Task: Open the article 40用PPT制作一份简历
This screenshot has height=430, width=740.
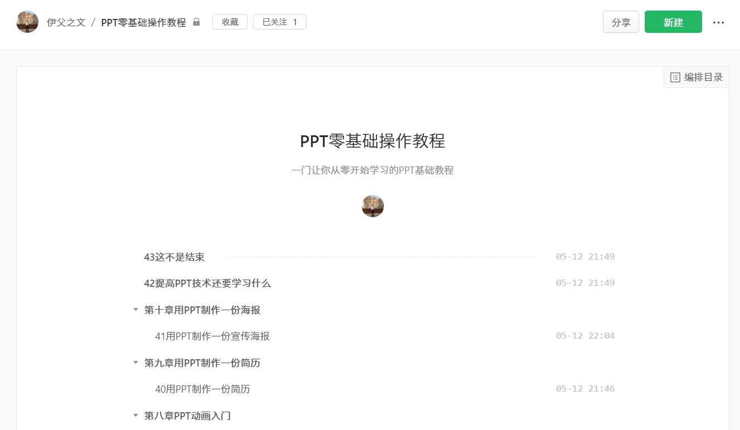Action: (x=202, y=389)
